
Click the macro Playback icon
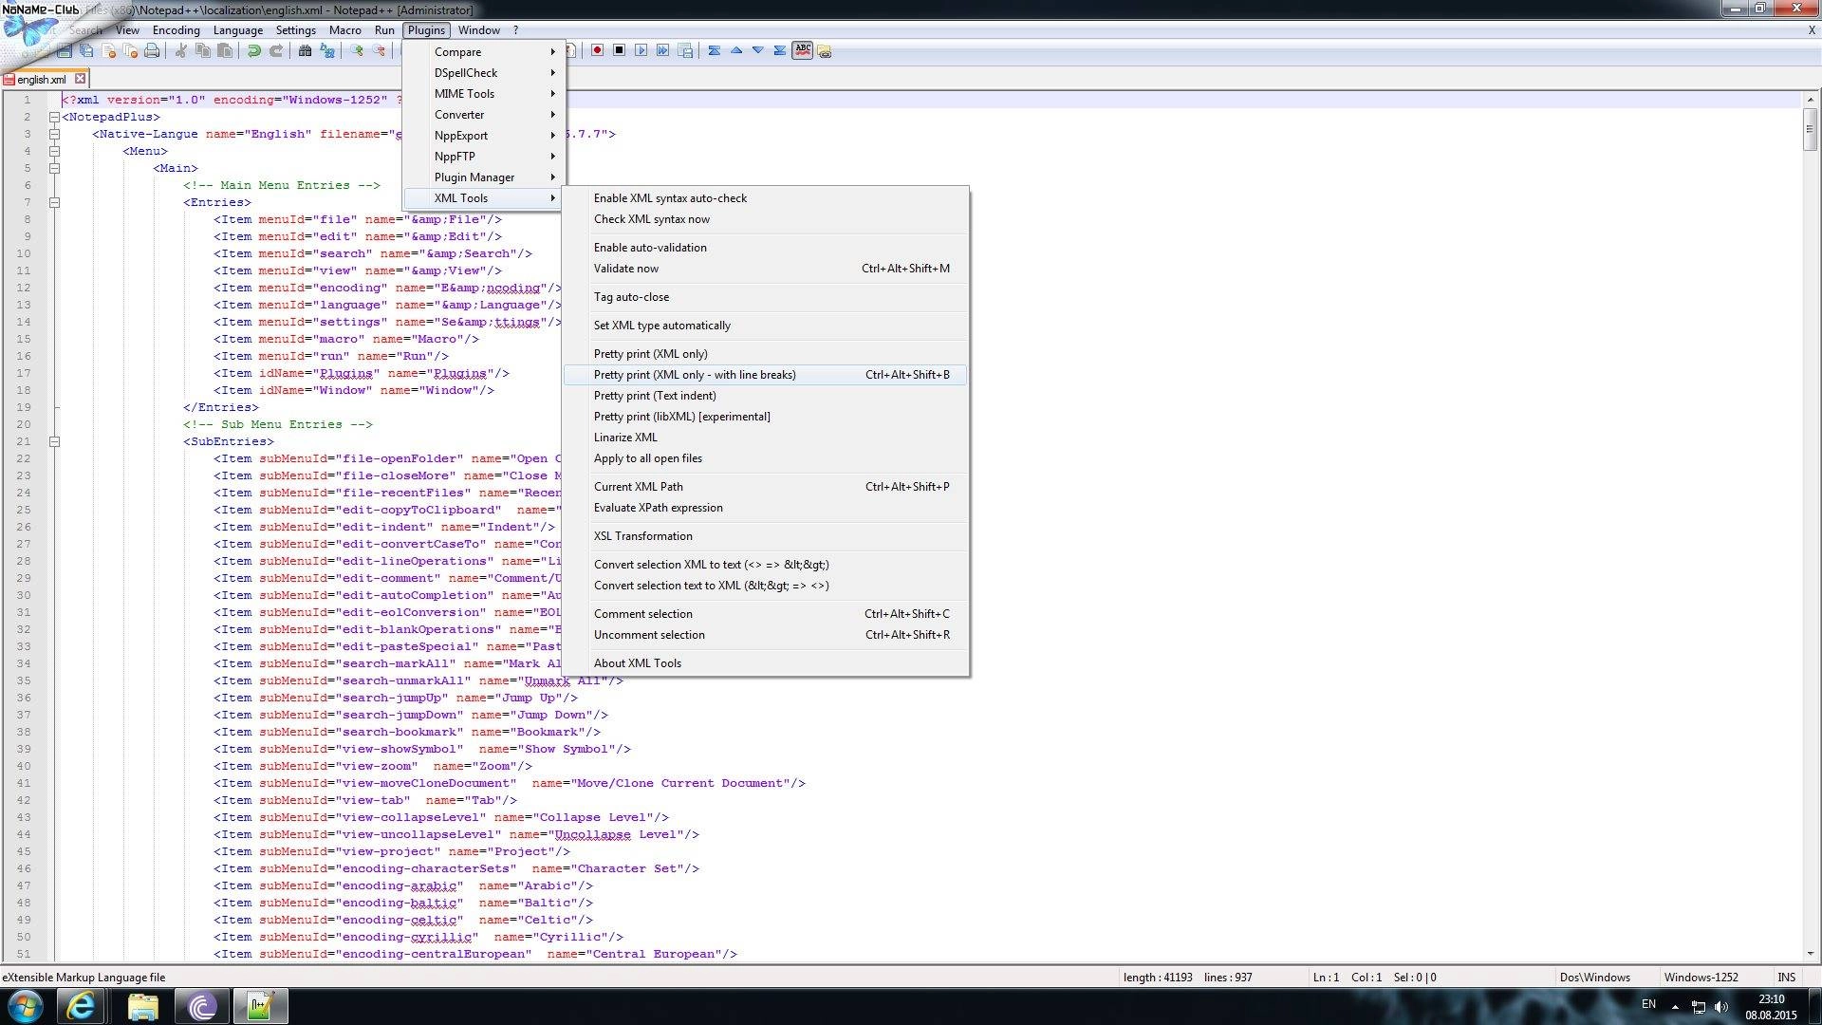pyautogui.click(x=641, y=50)
